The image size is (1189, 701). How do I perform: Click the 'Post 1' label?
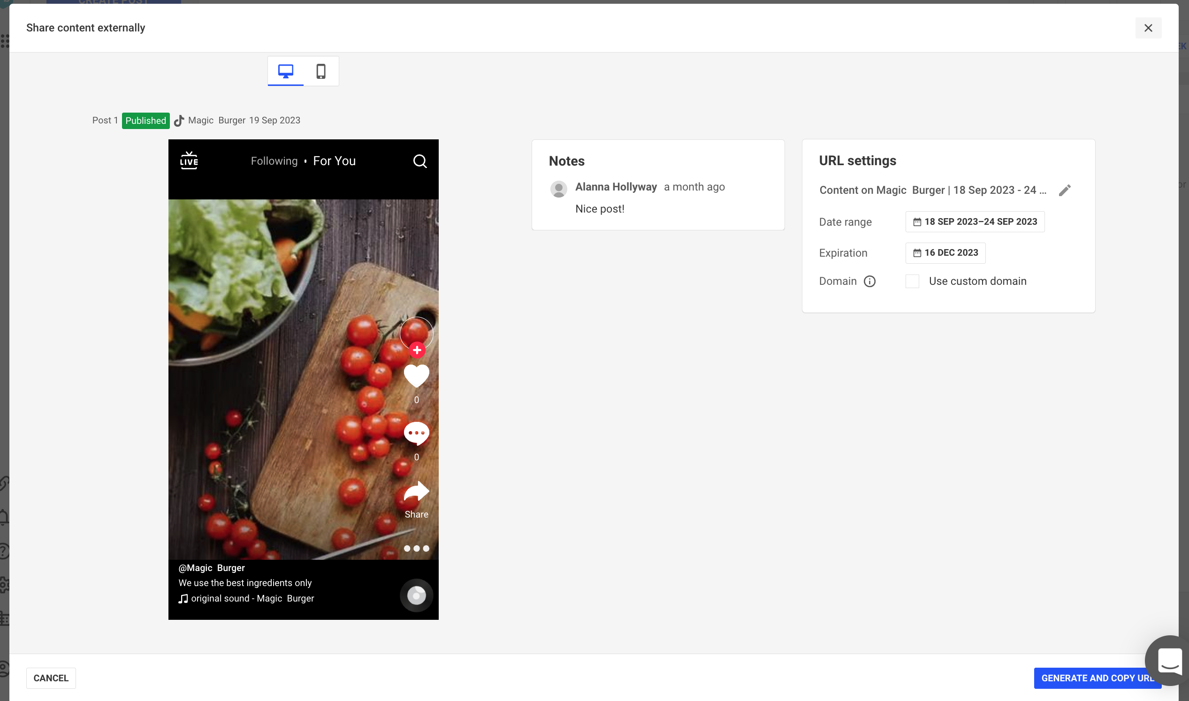pyautogui.click(x=105, y=121)
